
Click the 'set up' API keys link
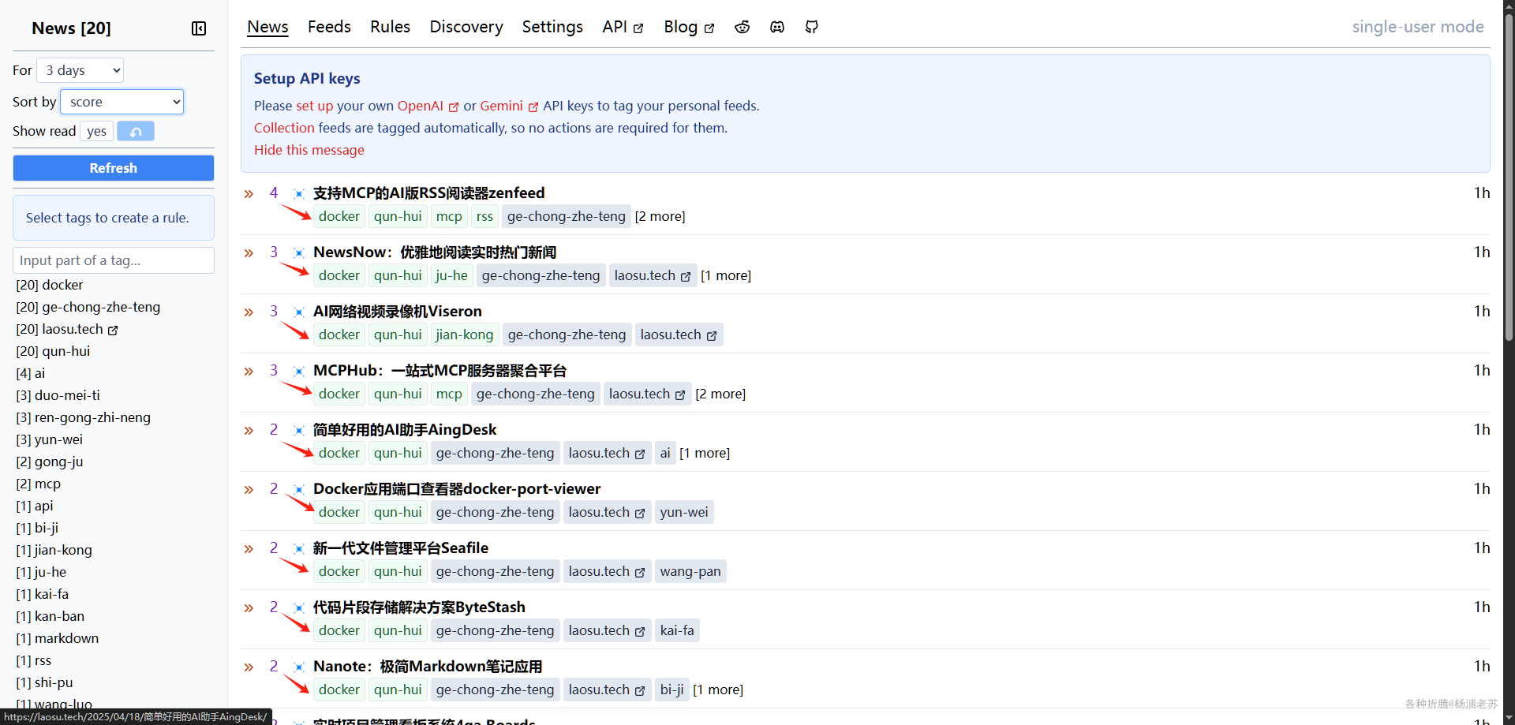click(x=314, y=106)
